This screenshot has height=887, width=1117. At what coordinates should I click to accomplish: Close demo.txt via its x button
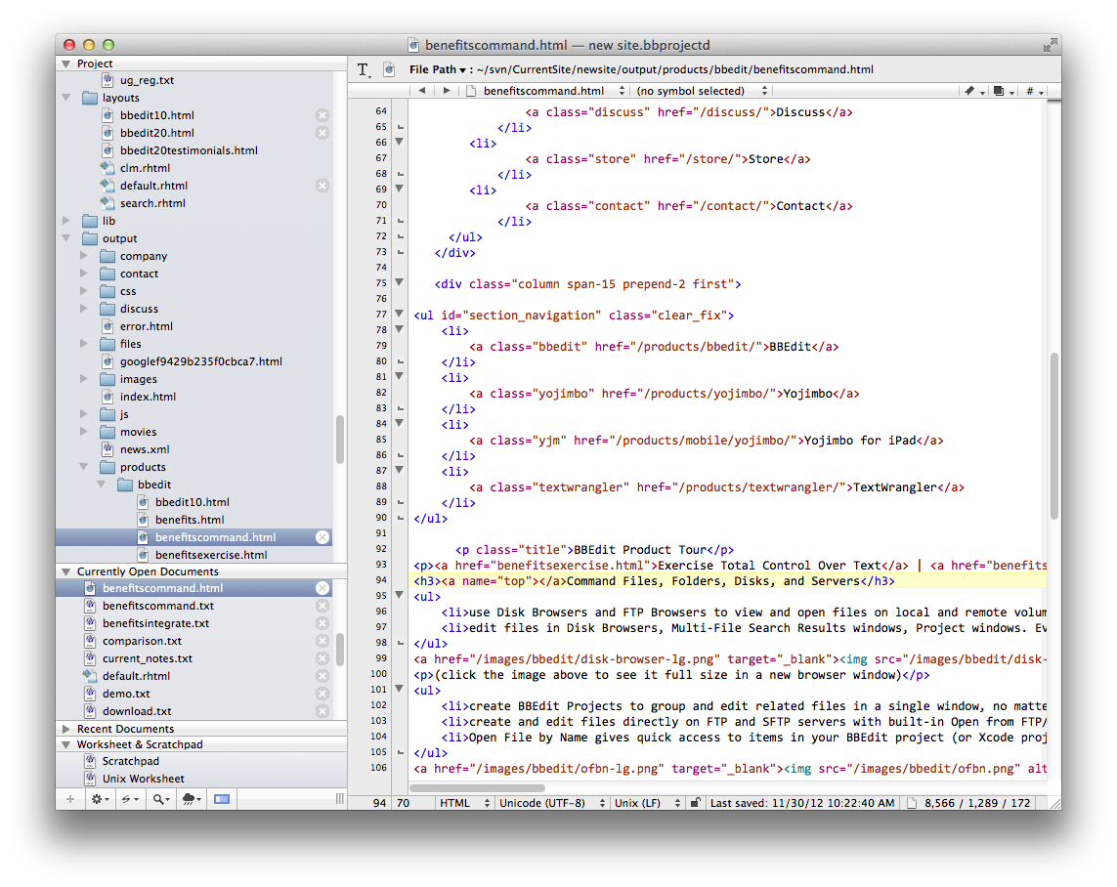[322, 694]
